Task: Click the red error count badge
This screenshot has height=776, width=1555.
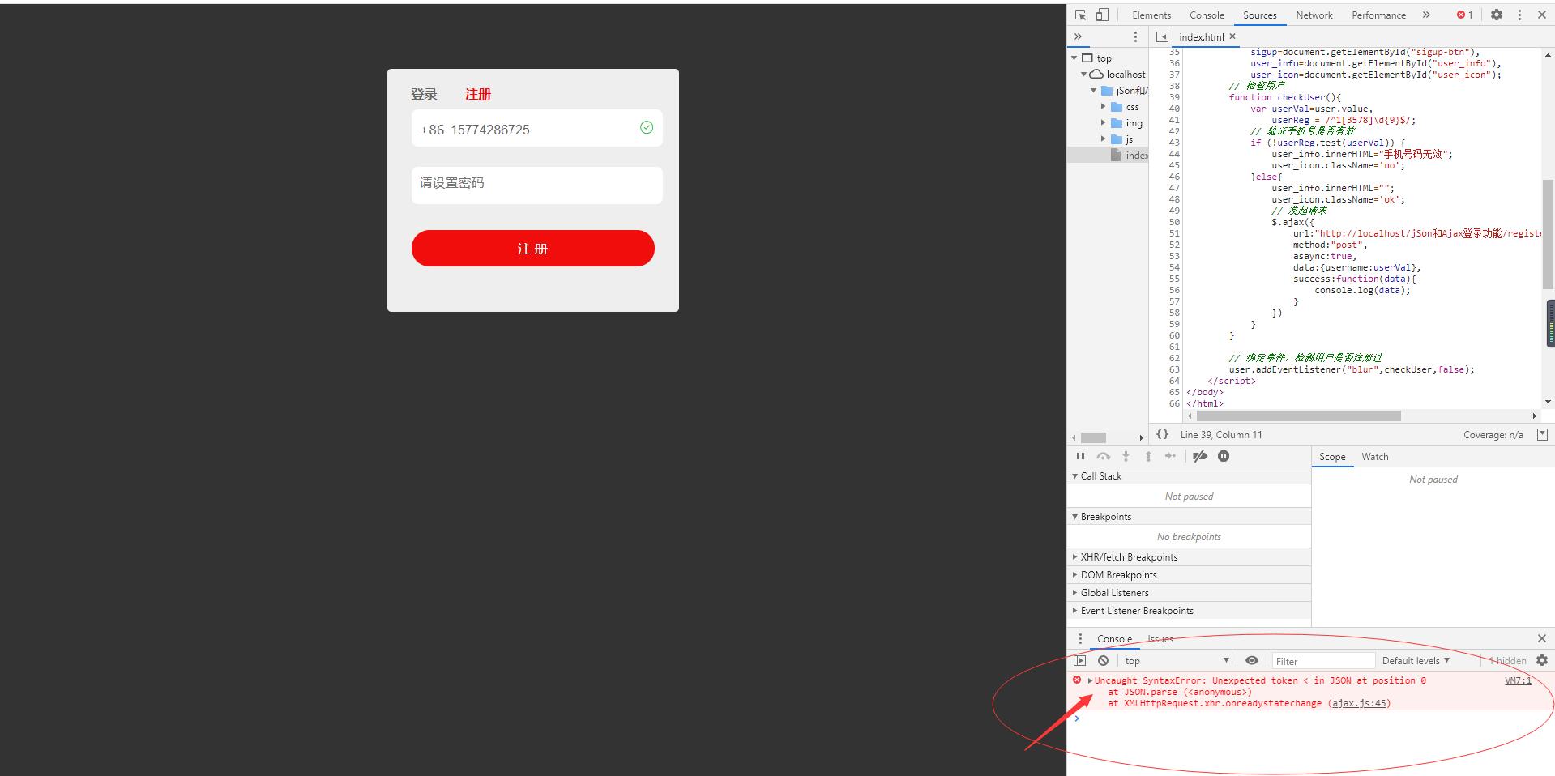Action: (x=1464, y=15)
